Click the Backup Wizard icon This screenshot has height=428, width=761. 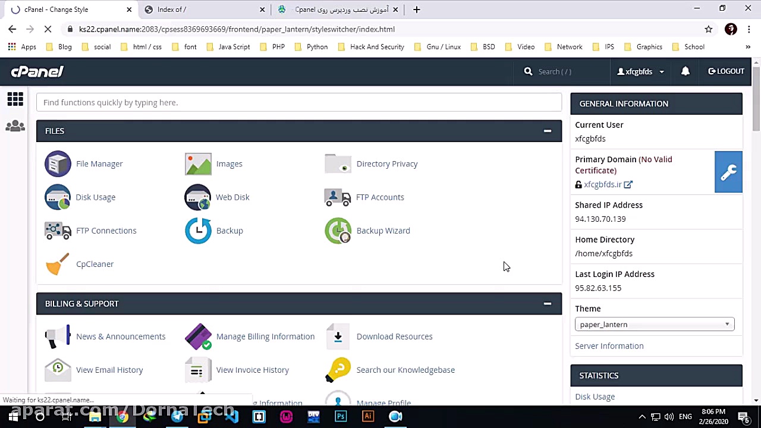click(x=338, y=231)
